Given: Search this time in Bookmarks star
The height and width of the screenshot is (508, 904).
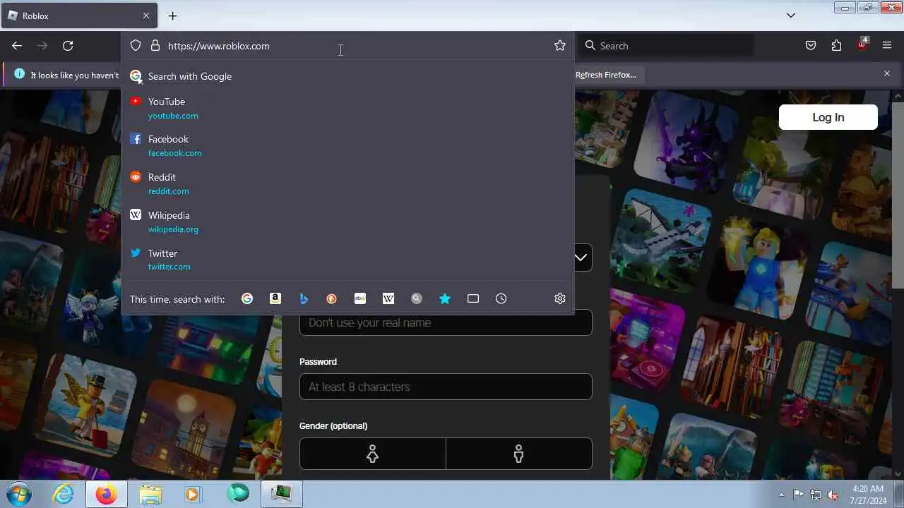Looking at the screenshot, I should [445, 298].
